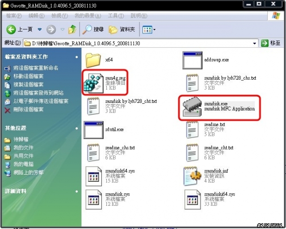
Task: Open 共用文件 in Other Places
Action: click(x=23, y=156)
